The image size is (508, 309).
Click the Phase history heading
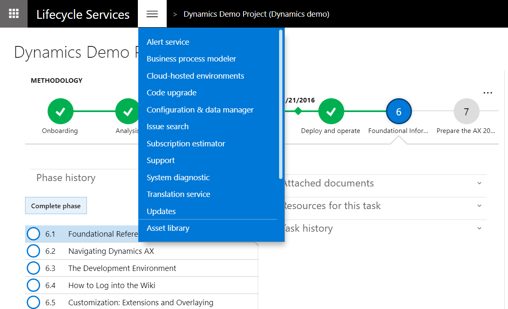coord(66,178)
